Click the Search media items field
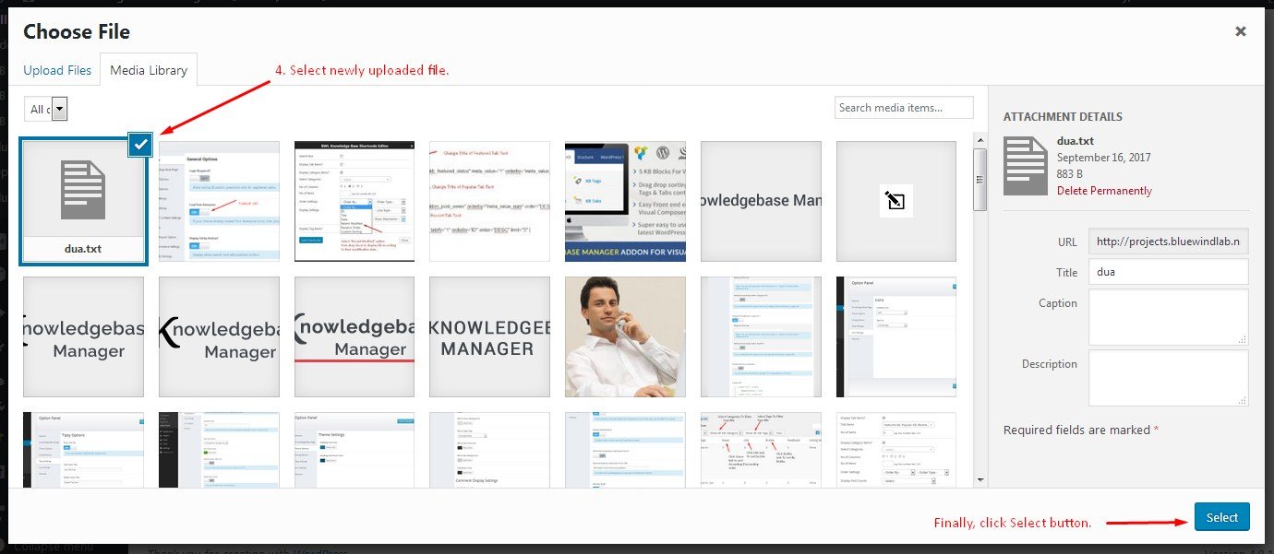This screenshot has height=554, width=1274. [904, 108]
